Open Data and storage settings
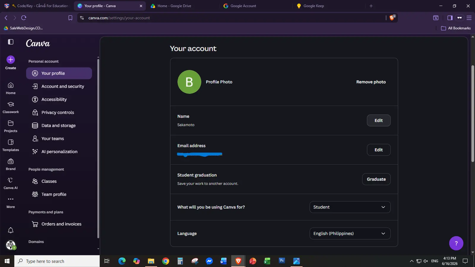 click(59, 125)
